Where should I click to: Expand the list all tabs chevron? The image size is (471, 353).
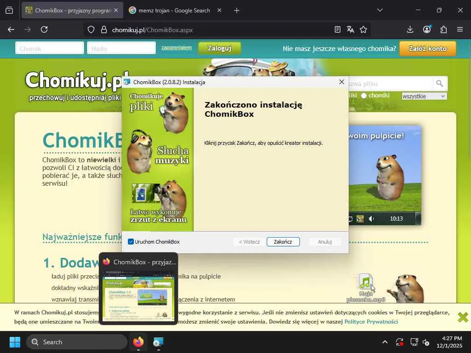[x=379, y=10]
